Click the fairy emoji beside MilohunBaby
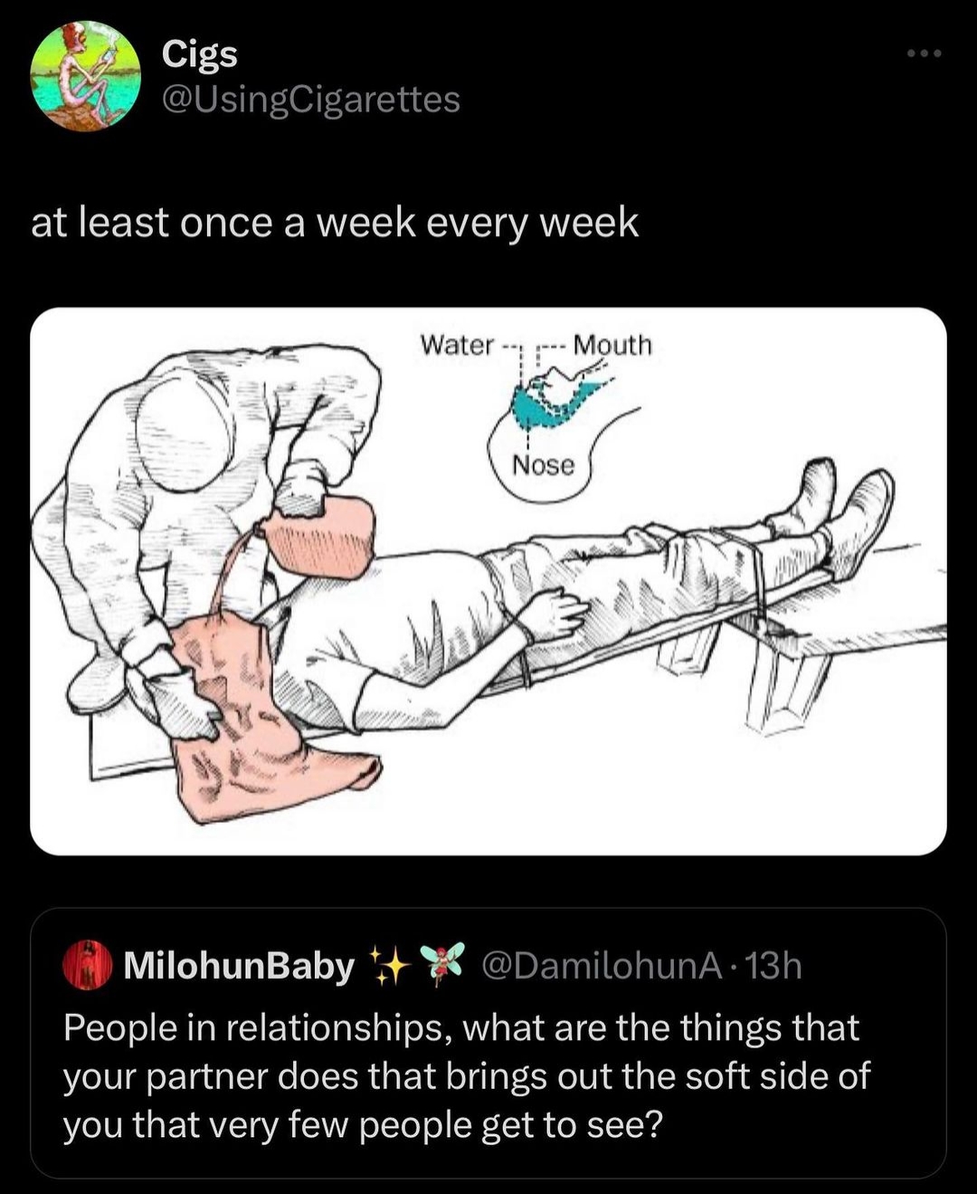Screen dimensions: 977x1194 point(443,963)
